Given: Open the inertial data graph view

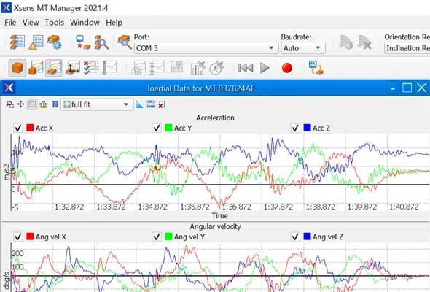Looking at the screenshot, I should pyautogui.click(x=55, y=68).
